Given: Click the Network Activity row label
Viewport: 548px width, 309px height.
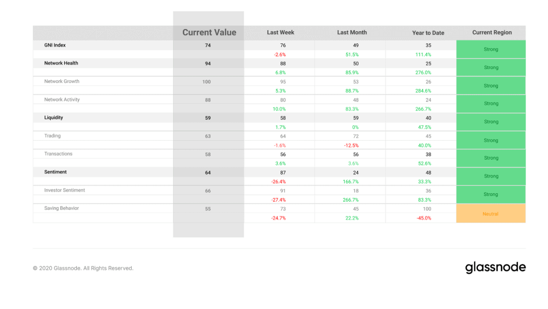Looking at the screenshot, I should pos(62,100).
